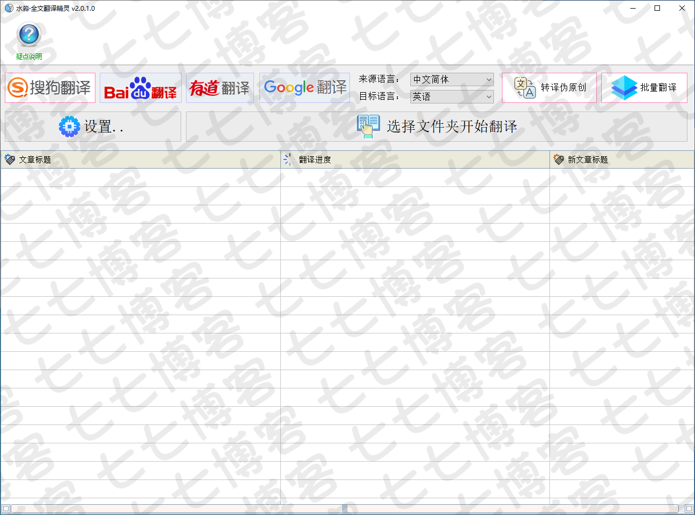This screenshot has width=695, height=515.
Task: Click the right scrollbar arrow
Action: 689,509
